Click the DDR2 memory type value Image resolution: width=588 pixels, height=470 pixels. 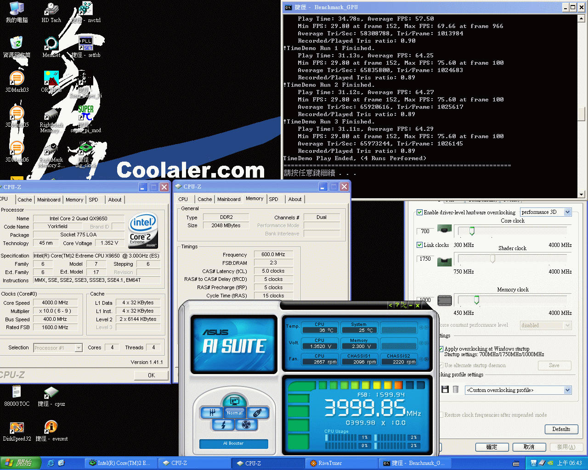tap(226, 218)
